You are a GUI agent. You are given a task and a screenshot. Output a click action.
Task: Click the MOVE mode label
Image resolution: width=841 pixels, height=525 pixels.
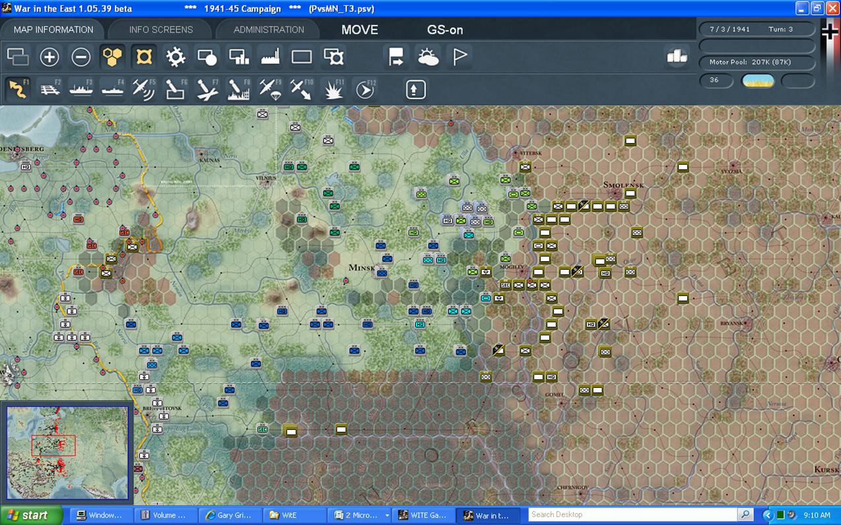point(360,30)
